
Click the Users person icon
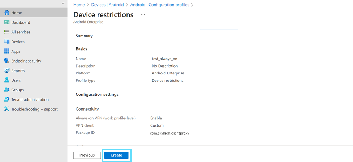[7, 80]
